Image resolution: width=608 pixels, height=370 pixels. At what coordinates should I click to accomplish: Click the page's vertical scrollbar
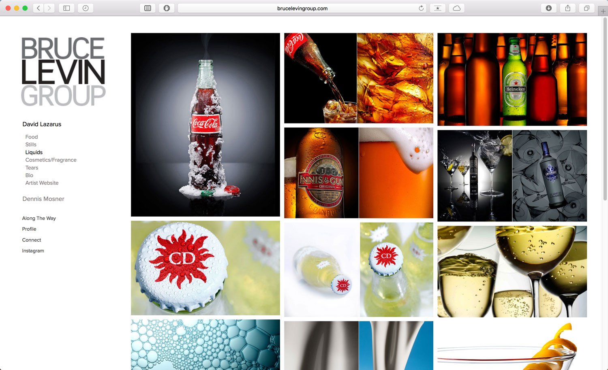(605, 109)
